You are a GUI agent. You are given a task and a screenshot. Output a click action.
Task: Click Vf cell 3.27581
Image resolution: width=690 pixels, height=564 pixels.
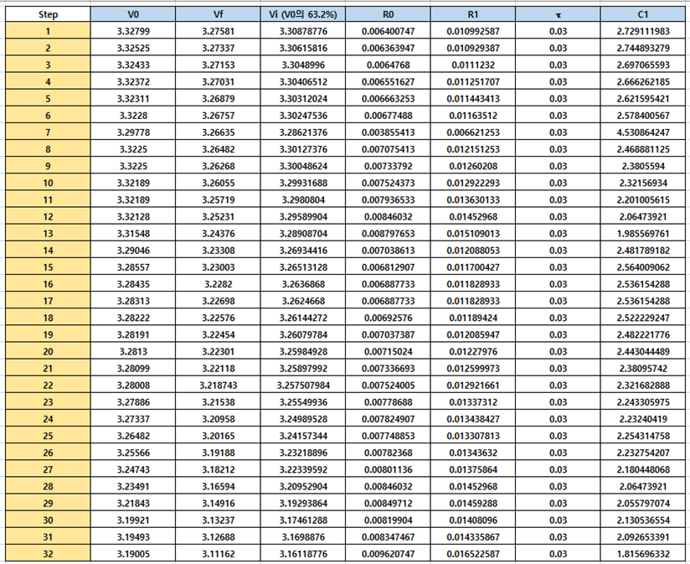218,31
